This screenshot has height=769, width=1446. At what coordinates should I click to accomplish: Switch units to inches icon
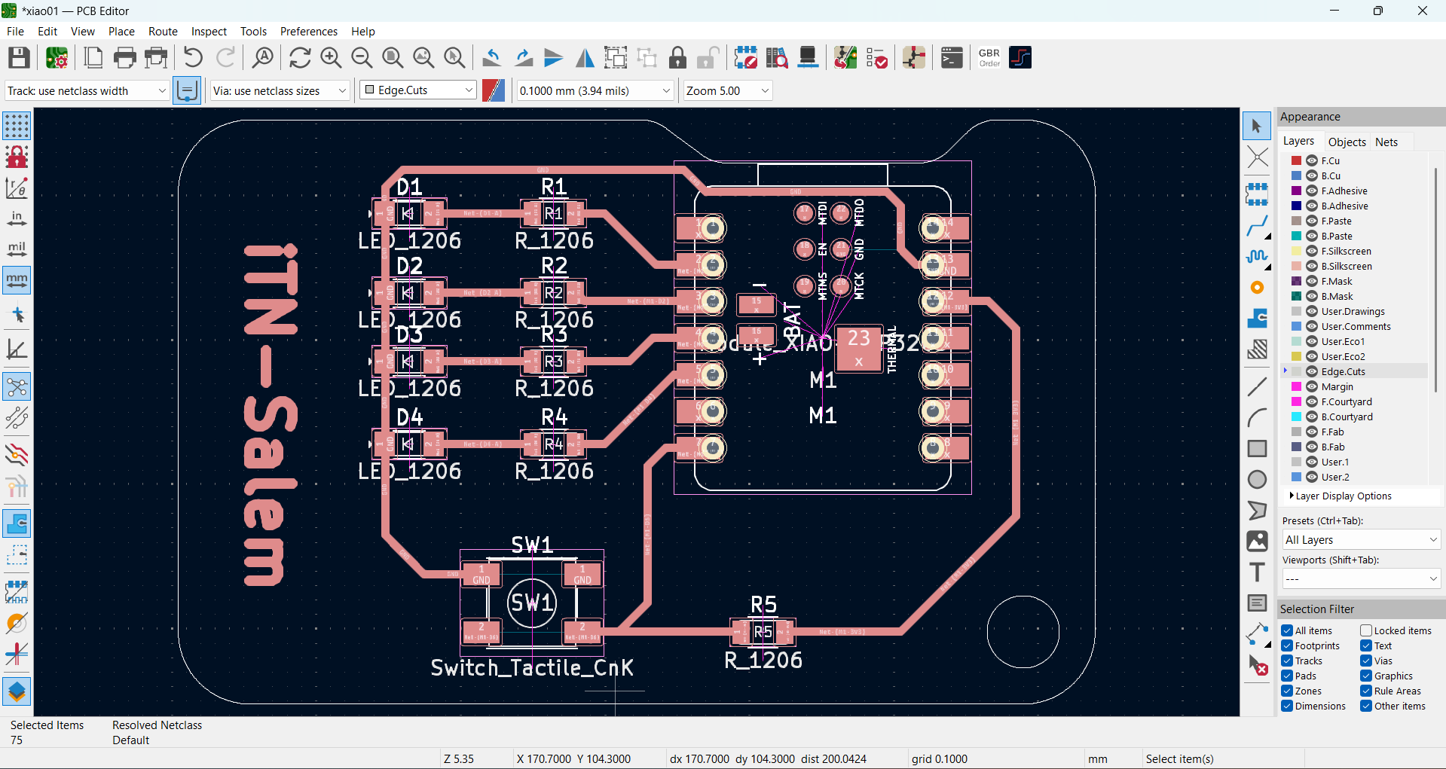click(x=17, y=218)
